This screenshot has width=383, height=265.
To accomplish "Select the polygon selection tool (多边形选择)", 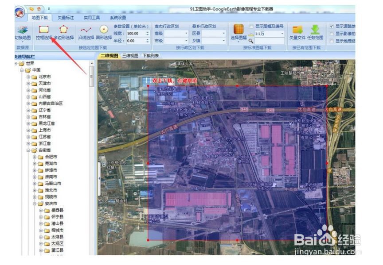I will (64, 33).
